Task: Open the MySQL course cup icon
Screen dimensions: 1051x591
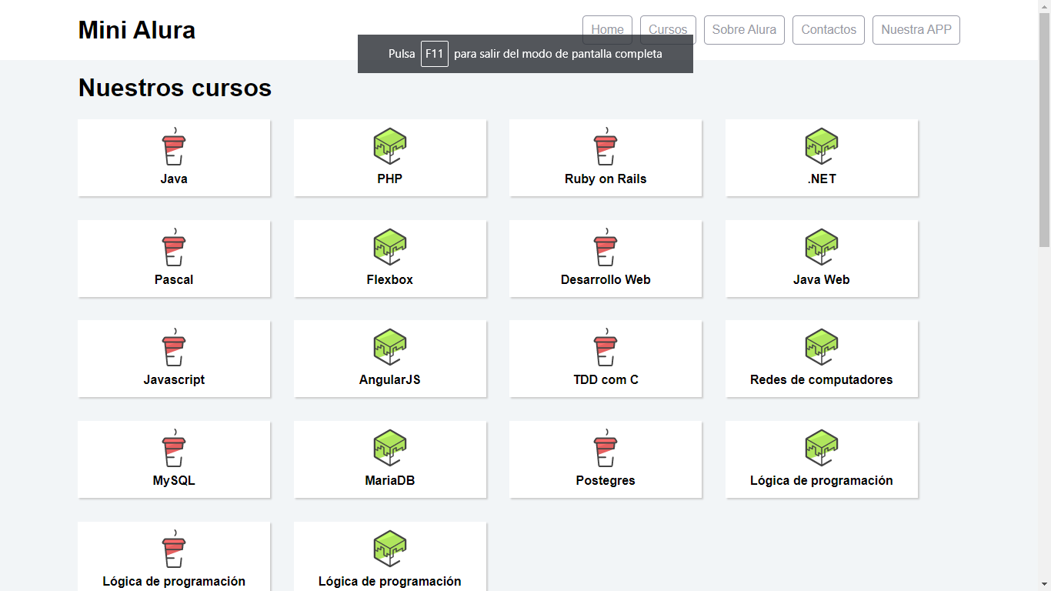Action: [x=174, y=448]
